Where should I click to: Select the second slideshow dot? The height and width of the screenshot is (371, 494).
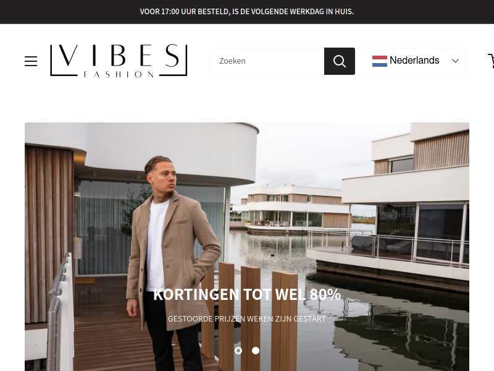pos(256,351)
